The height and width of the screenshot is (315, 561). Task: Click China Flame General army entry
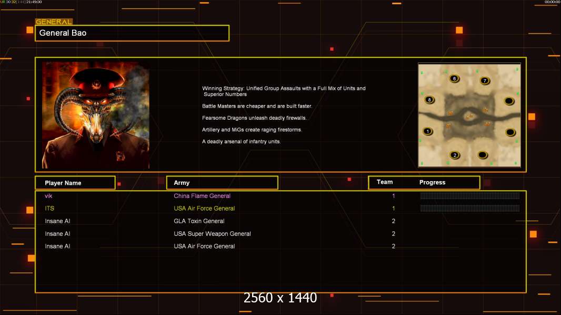click(202, 196)
